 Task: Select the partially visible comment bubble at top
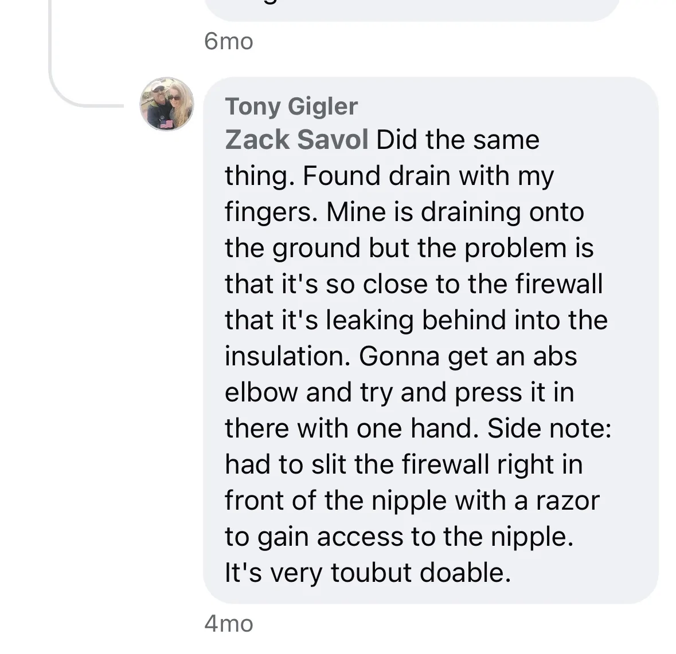[x=412, y=10]
